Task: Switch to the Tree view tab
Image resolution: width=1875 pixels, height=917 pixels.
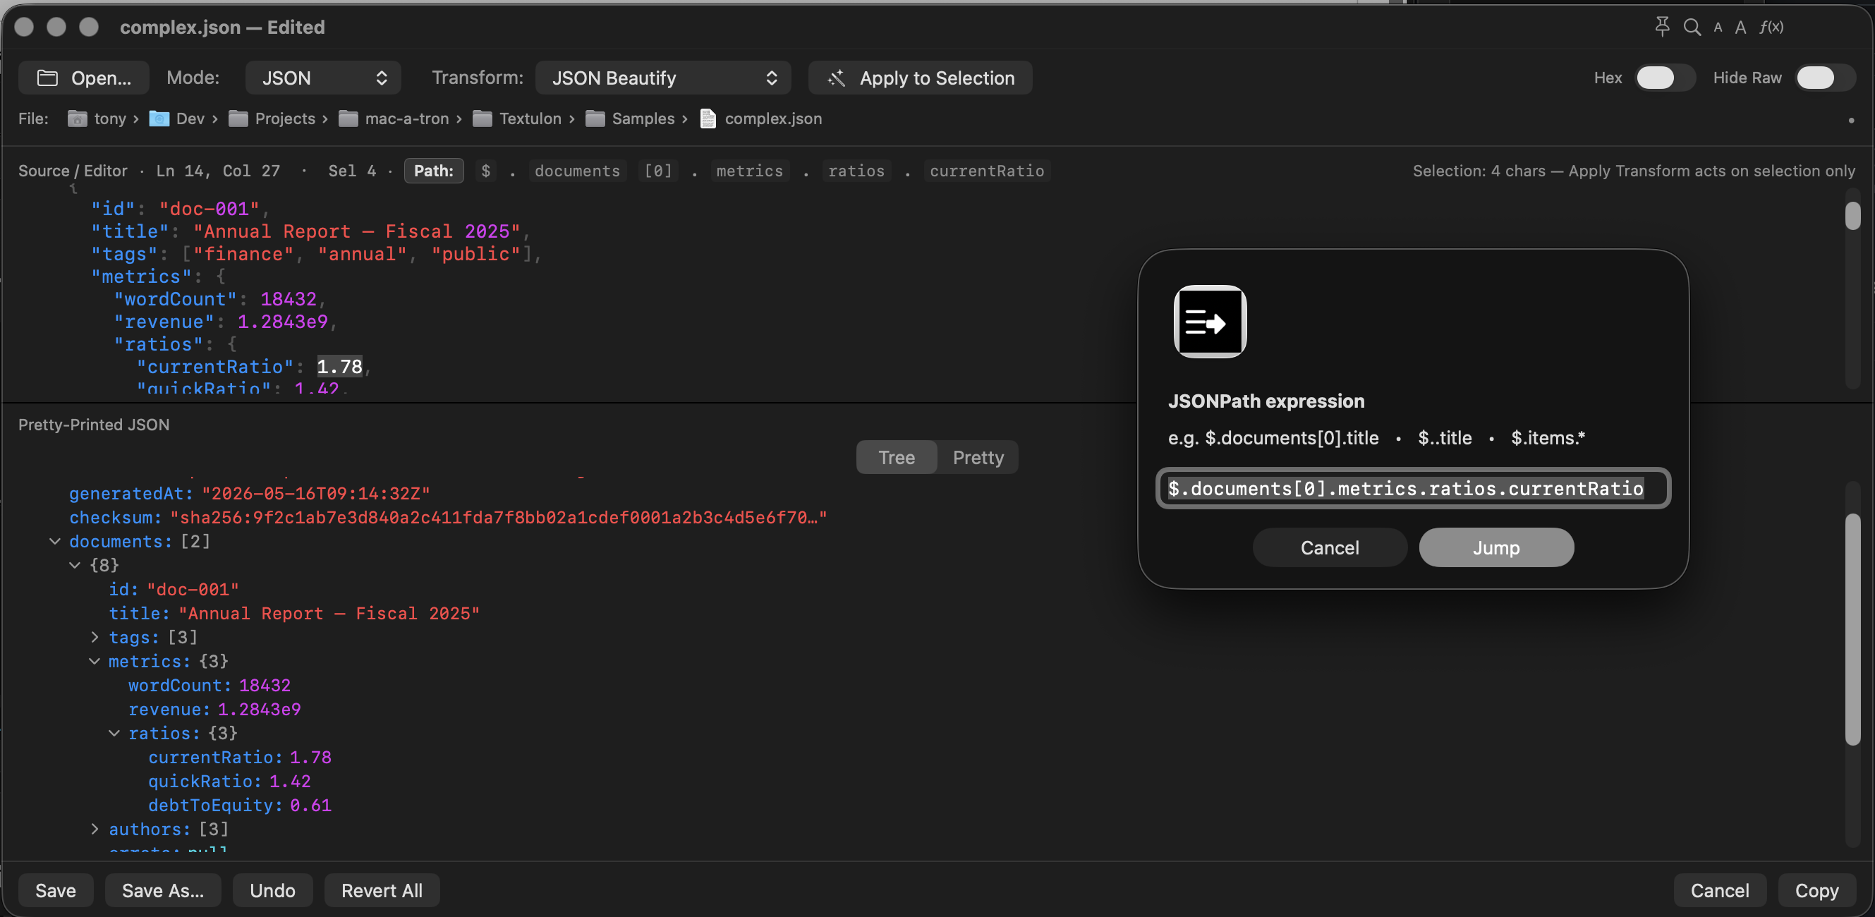Action: click(x=896, y=457)
